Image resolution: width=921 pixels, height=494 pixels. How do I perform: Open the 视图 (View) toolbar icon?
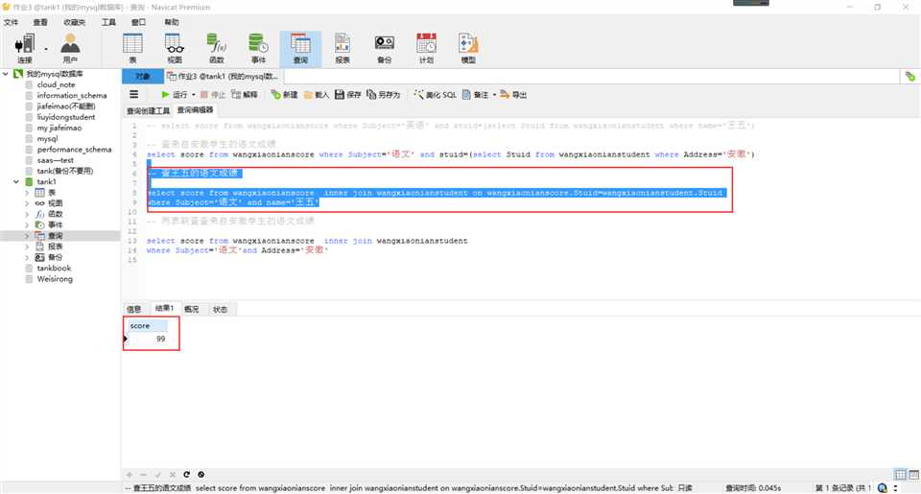point(175,48)
